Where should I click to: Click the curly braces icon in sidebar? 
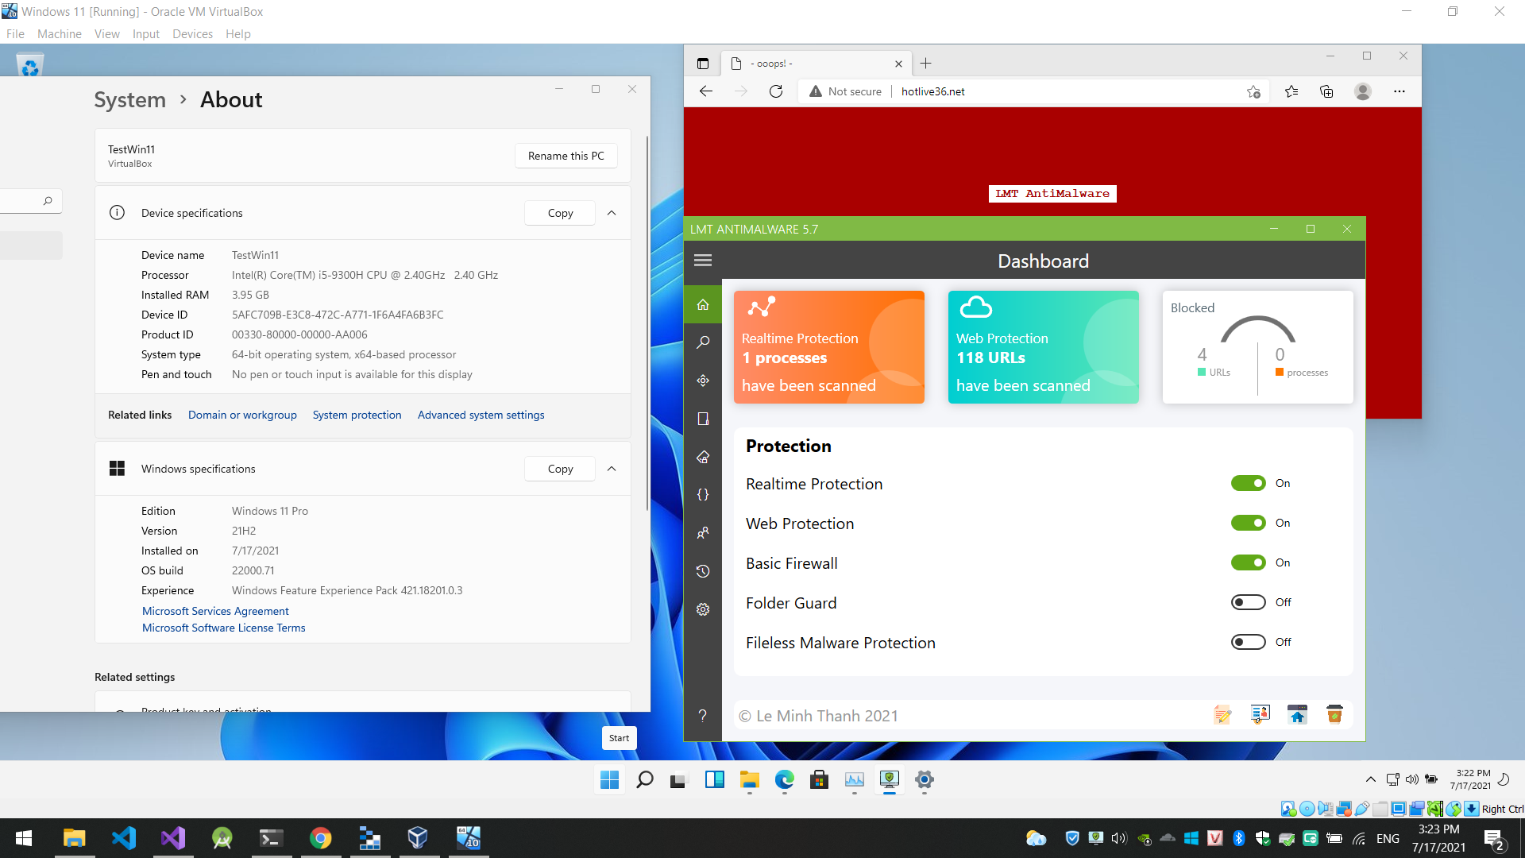703,495
